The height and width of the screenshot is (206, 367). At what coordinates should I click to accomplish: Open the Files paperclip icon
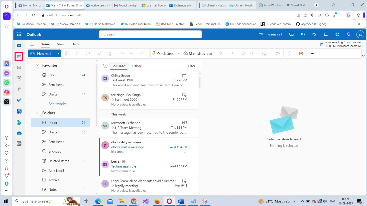(19, 89)
